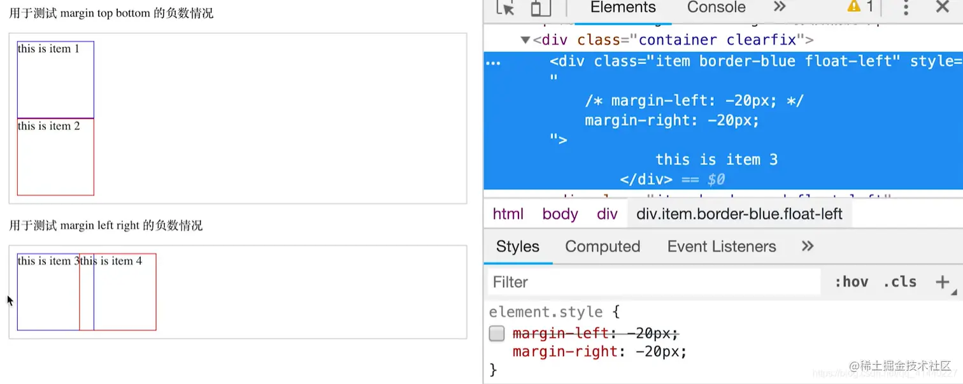This screenshot has width=963, height=384.
Task: Switch to the Elements tab
Action: tap(623, 8)
